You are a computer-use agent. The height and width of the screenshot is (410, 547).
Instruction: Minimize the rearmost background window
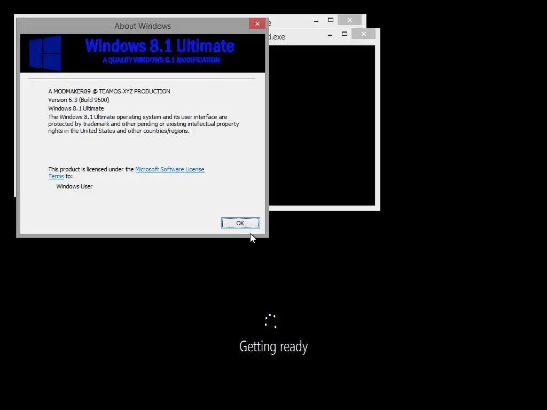pos(316,21)
